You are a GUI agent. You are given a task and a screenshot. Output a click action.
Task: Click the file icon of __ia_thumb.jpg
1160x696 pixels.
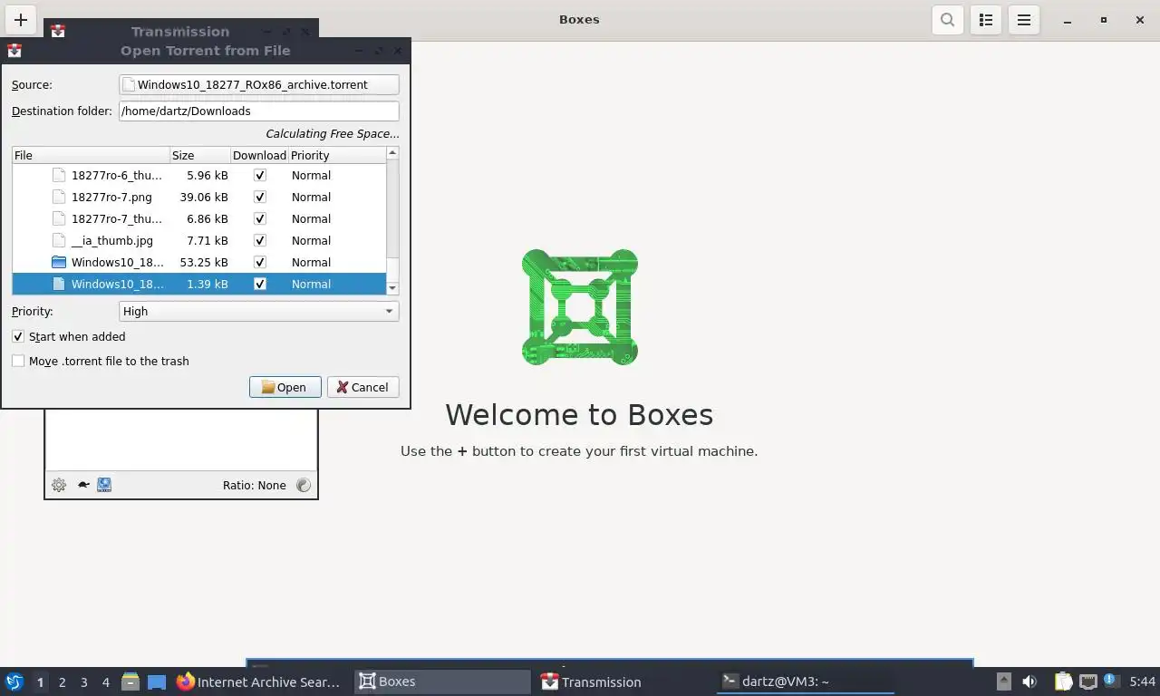click(x=59, y=240)
